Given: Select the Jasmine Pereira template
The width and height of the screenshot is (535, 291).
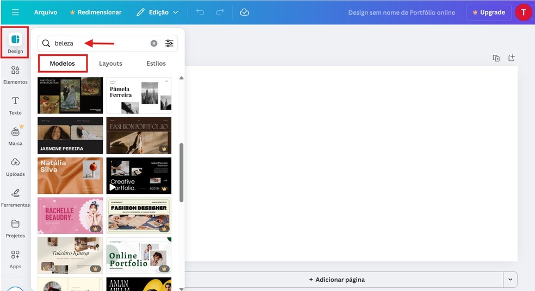Looking at the screenshot, I should pos(70,136).
